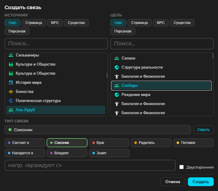Choose Селахи in the target list
The image size is (218, 191).
click(161, 58)
